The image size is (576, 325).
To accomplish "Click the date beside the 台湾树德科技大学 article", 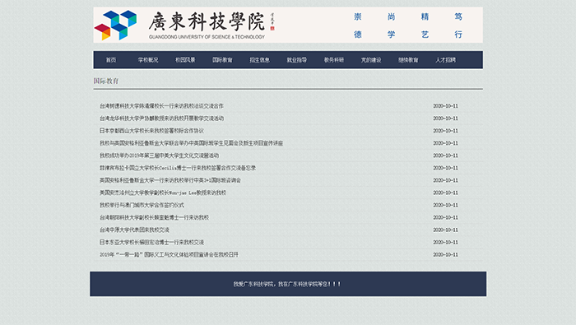I will 446,106.
